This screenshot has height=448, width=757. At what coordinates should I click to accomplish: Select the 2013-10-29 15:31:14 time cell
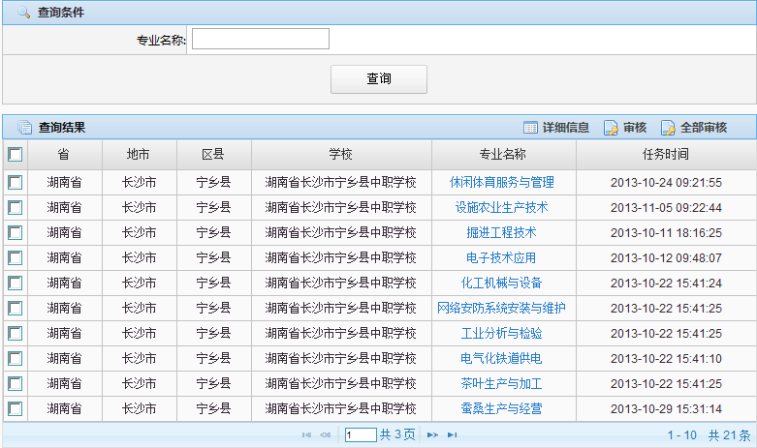click(666, 408)
